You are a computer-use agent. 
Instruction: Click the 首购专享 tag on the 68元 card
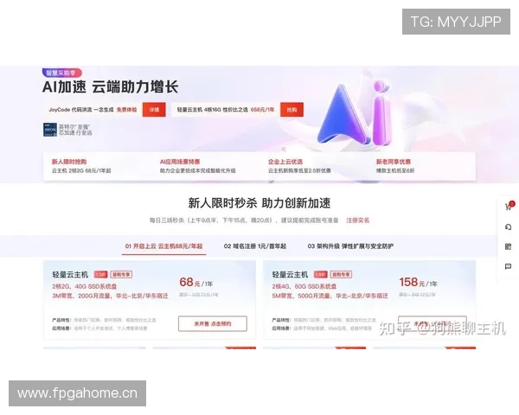[121, 274]
